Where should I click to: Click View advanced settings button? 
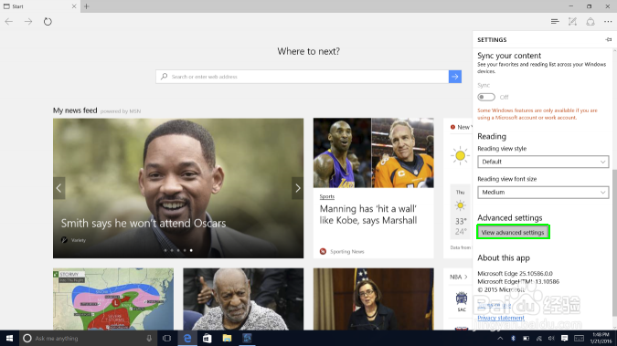tap(513, 232)
